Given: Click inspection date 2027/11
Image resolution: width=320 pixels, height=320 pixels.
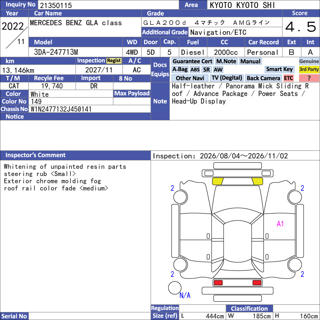Looking at the screenshot, I should point(99,70).
